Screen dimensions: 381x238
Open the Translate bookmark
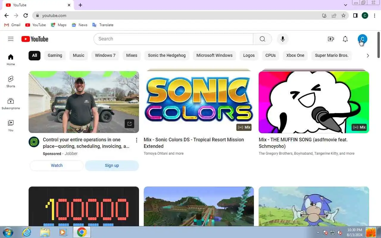click(103, 25)
